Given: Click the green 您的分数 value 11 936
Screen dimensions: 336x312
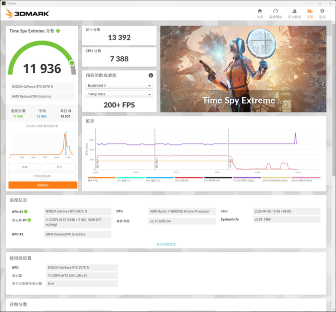Looking at the screenshot, I should (18, 116).
